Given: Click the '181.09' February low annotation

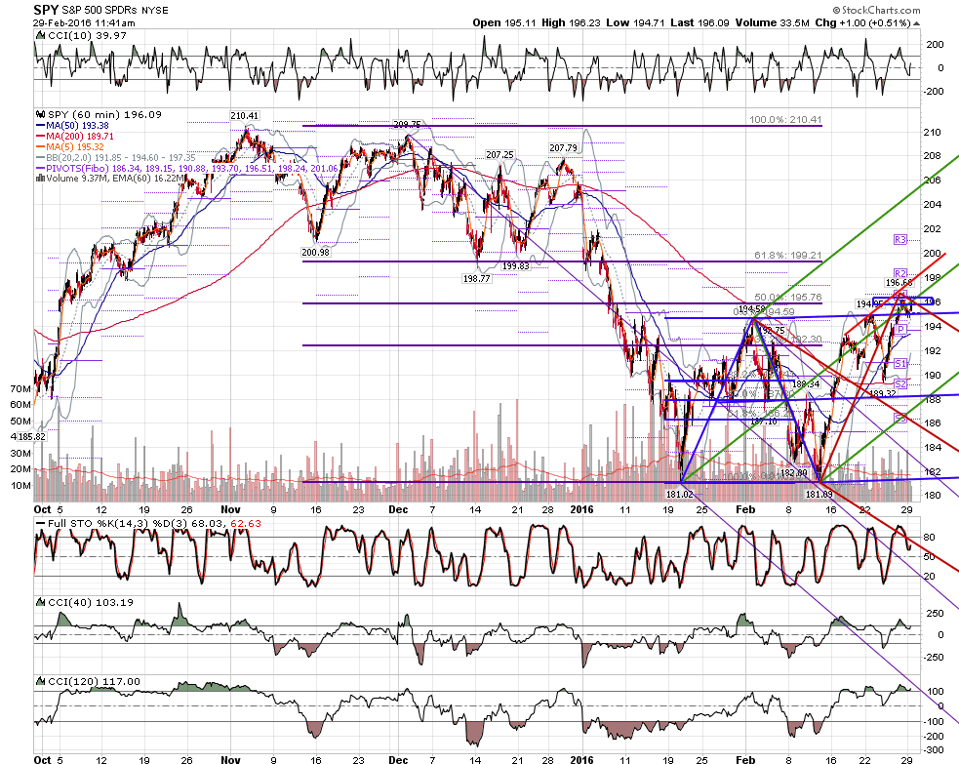Looking at the screenshot, I should (819, 494).
